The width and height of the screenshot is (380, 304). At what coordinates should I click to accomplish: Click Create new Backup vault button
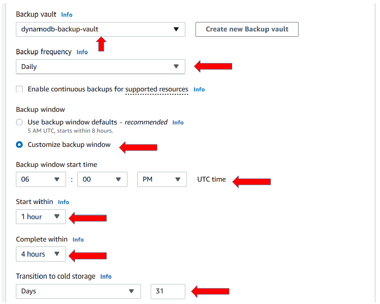[x=247, y=29]
